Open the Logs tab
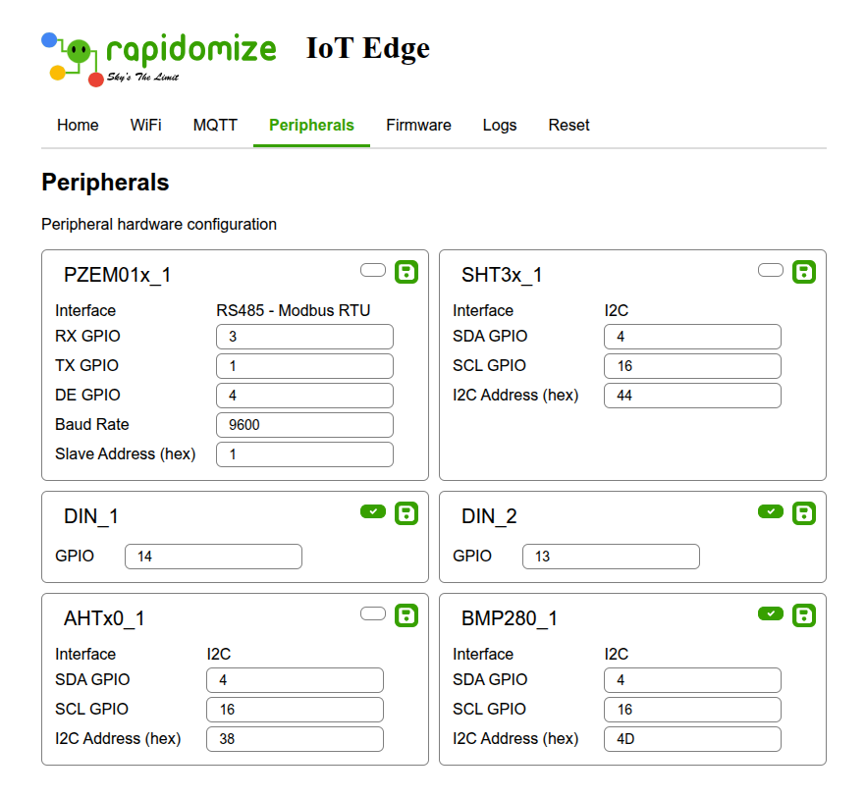 point(500,126)
